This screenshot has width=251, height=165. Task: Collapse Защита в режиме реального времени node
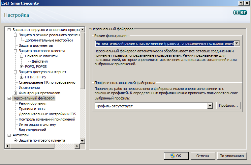pos(16,35)
